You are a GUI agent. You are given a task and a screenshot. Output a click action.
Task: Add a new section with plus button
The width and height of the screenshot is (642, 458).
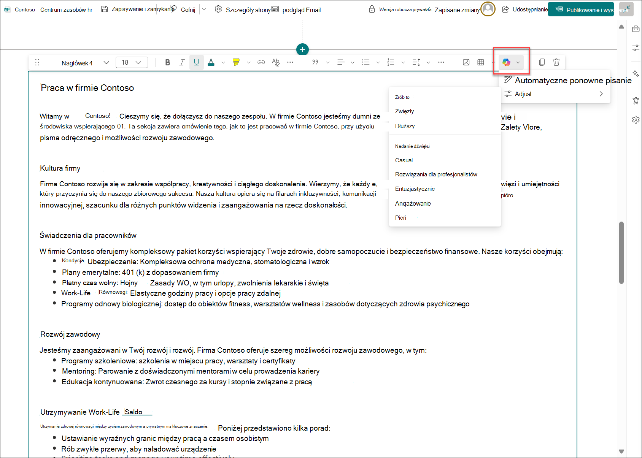pyautogui.click(x=302, y=49)
